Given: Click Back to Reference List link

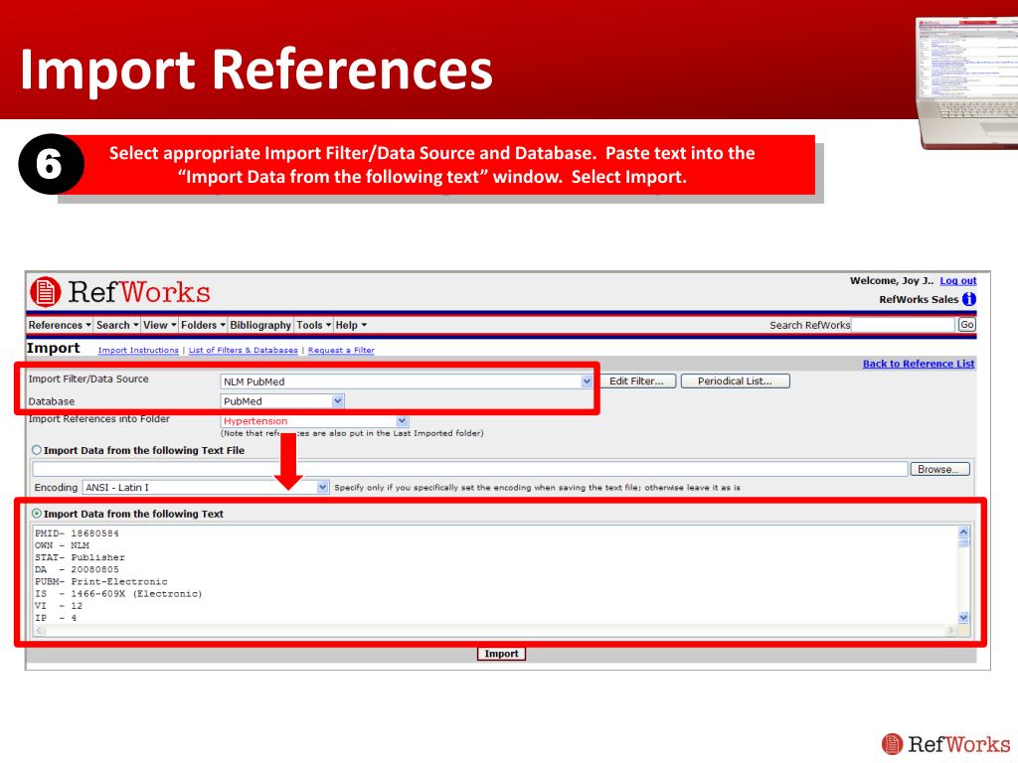Looking at the screenshot, I should tap(918, 364).
